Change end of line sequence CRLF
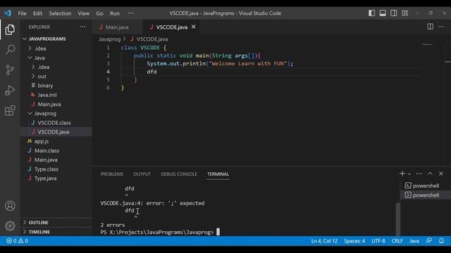Viewport: 451px width, 253px height. (397, 241)
